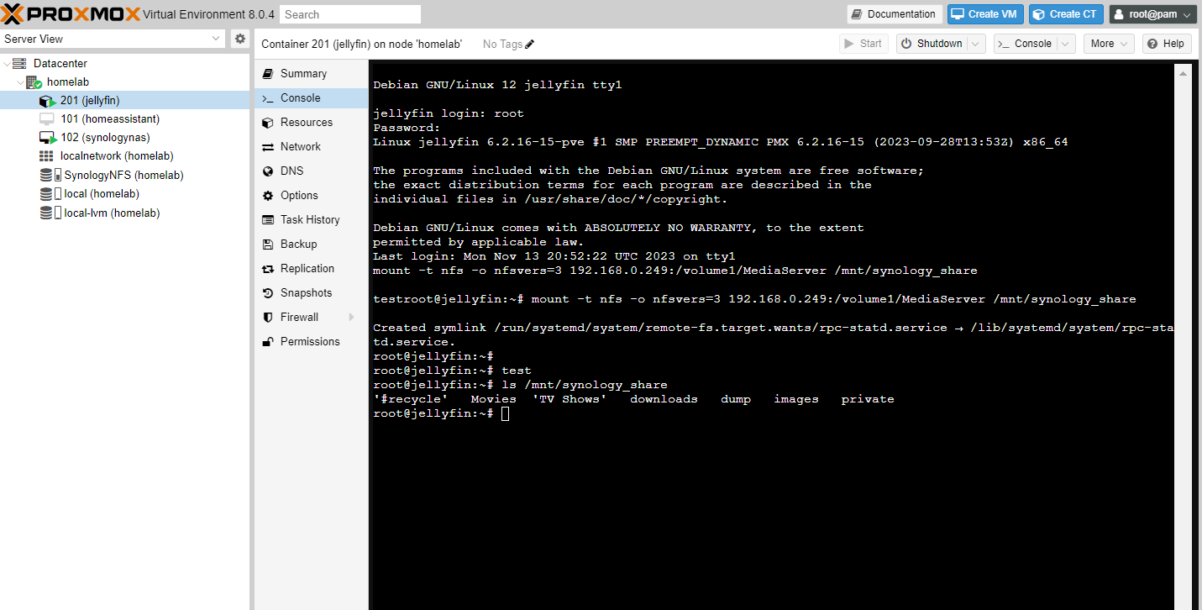Viewport: 1202px width, 610px height.
Task: Click the console scrollbar up arrow
Action: [1183, 73]
